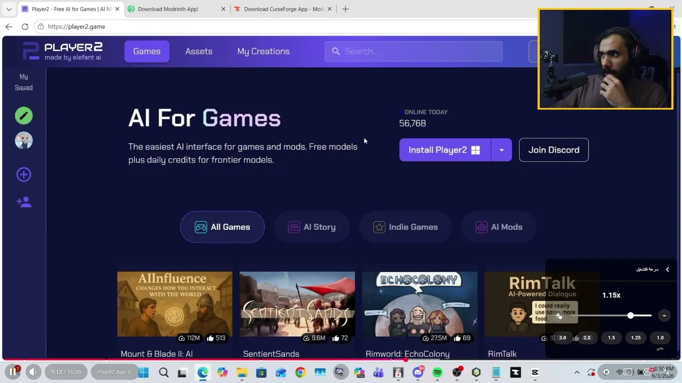Click the playback speed slider handle
This screenshot has width=682, height=383.
pos(631,315)
